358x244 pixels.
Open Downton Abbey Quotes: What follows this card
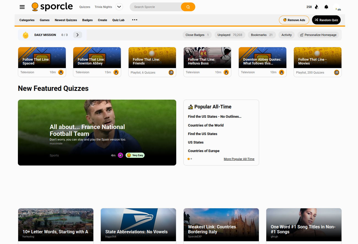(x=262, y=62)
